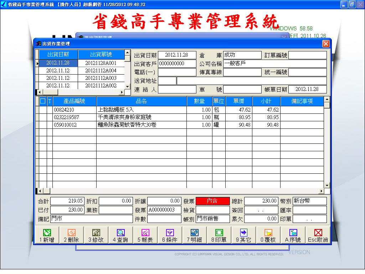
Task: Sort by the 出貨日期 column header
Action: click(x=58, y=55)
